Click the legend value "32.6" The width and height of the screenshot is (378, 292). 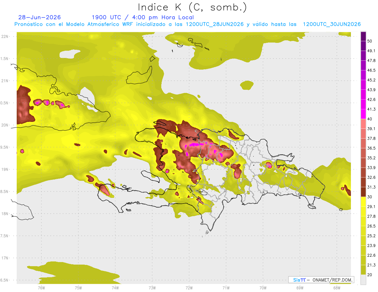(372, 177)
